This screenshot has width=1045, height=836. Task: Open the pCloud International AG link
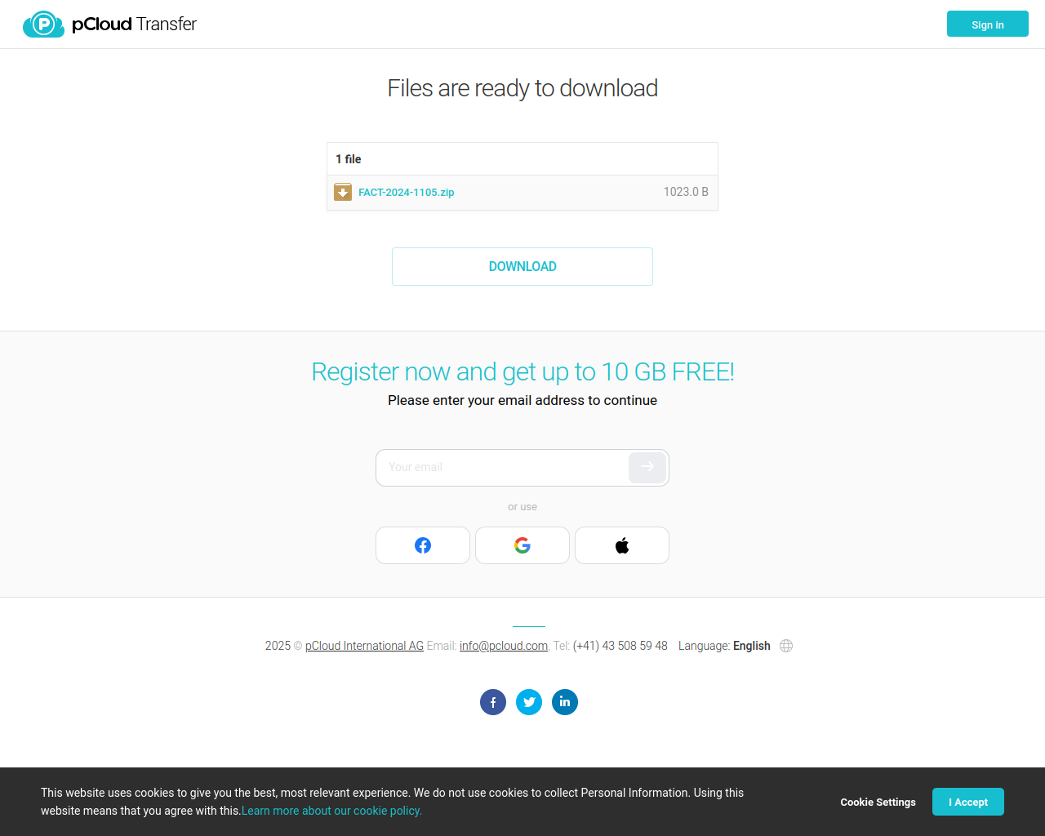point(364,646)
